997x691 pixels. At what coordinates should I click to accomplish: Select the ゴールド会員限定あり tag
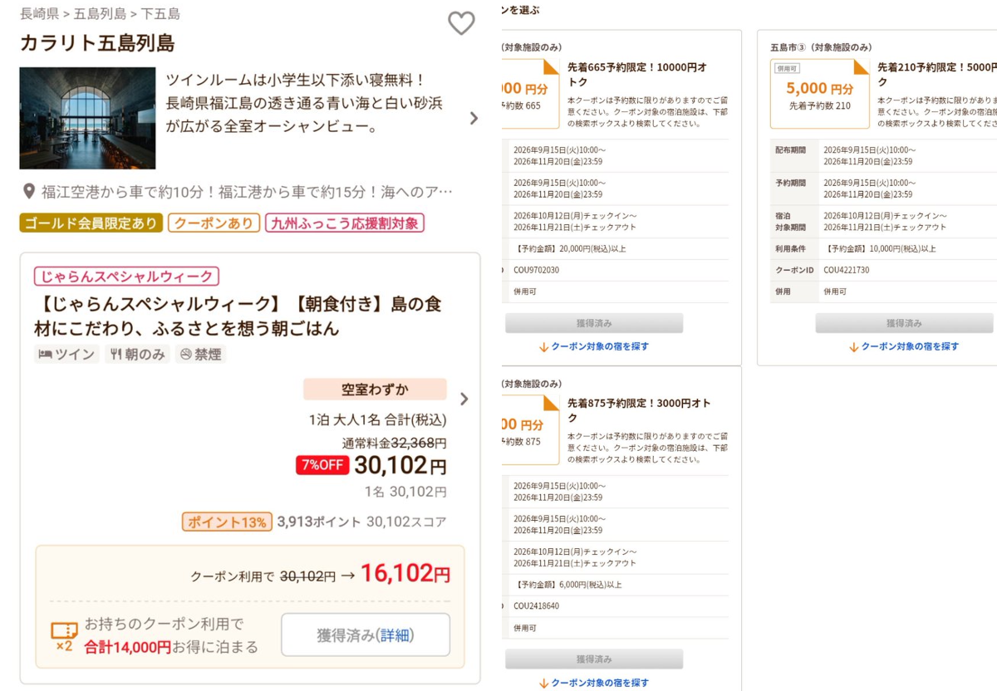point(91,223)
